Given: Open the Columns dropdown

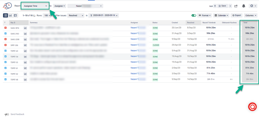Looking at the screenshot, I should (x=251, y=15).
